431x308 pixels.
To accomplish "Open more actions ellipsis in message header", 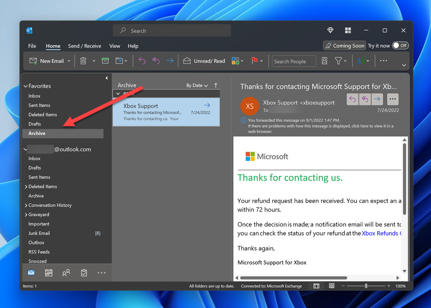I will point(392,99).
